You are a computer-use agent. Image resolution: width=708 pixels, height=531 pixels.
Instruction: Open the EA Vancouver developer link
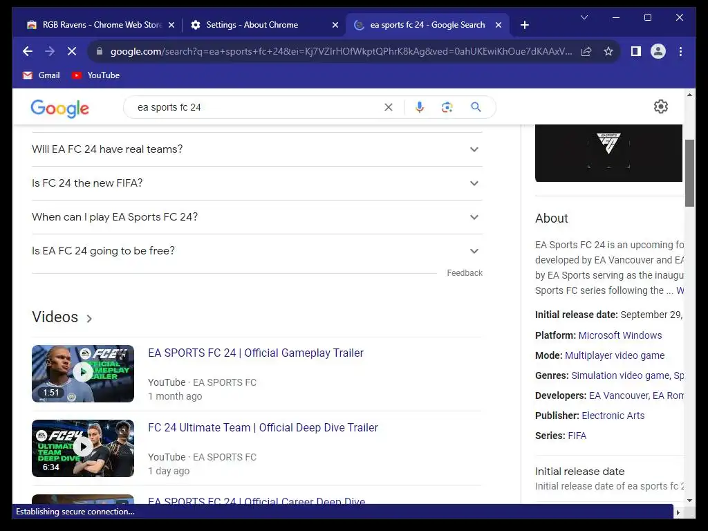coord(619,395)
